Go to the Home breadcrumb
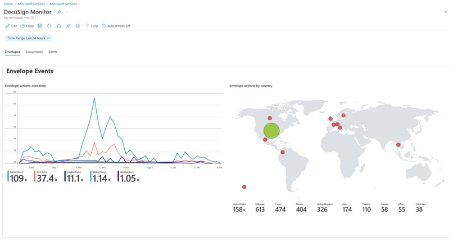Screen dimensions: 453x243 coord(8,4)
